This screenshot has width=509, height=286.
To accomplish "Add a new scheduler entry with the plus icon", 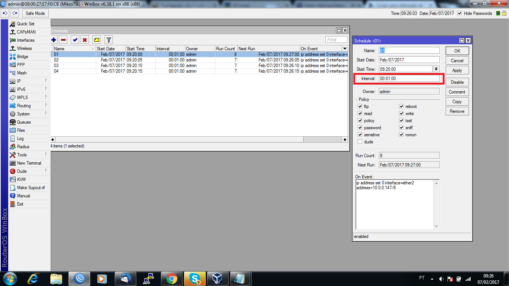I will point(54,40).
